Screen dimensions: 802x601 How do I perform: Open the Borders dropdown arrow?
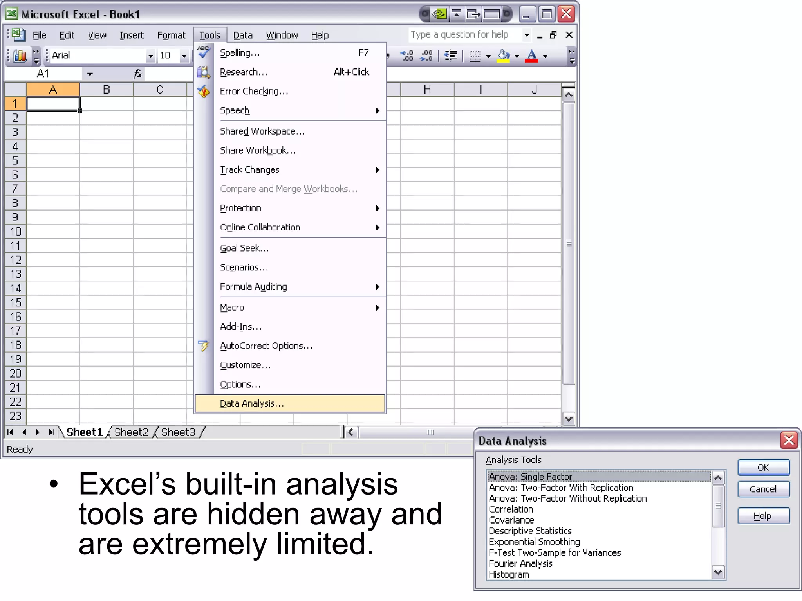[488, 56]
